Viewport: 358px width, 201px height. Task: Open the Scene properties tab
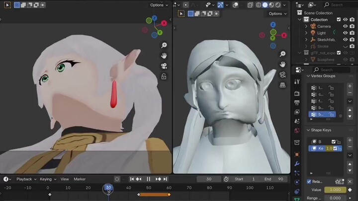point(297,121)
